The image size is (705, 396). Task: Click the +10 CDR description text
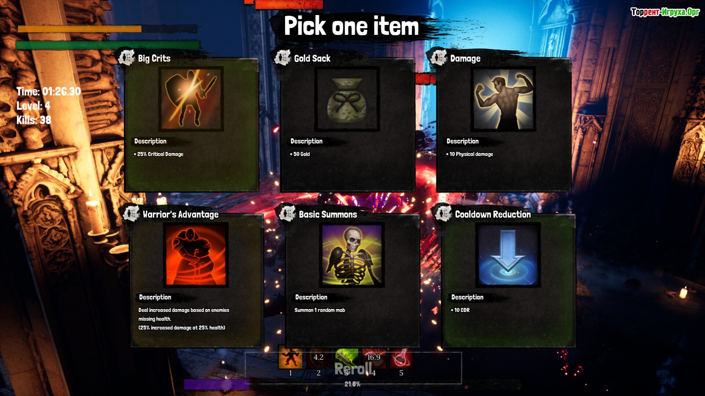click(460, 310)
